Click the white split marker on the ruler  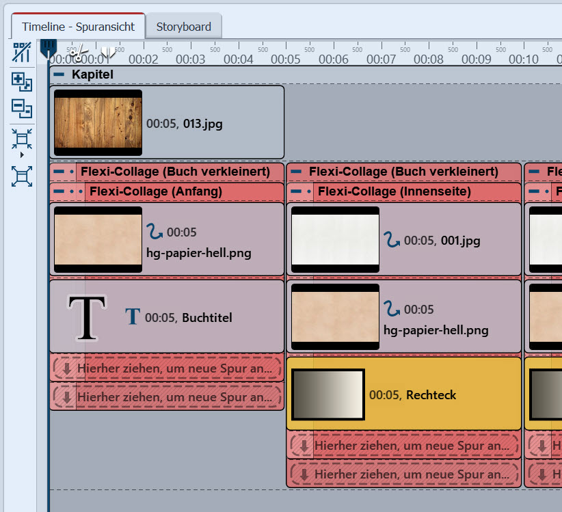tap(108, 51)
